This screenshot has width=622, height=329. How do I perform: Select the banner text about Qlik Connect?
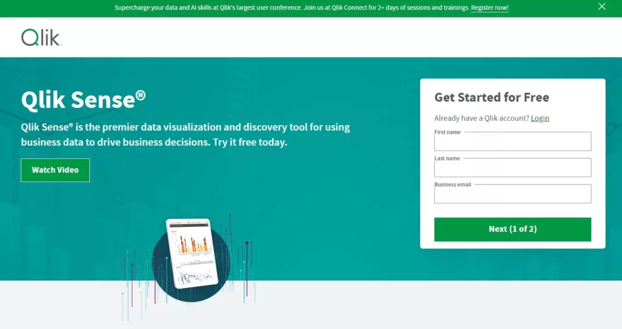click(x=292, y=7)
